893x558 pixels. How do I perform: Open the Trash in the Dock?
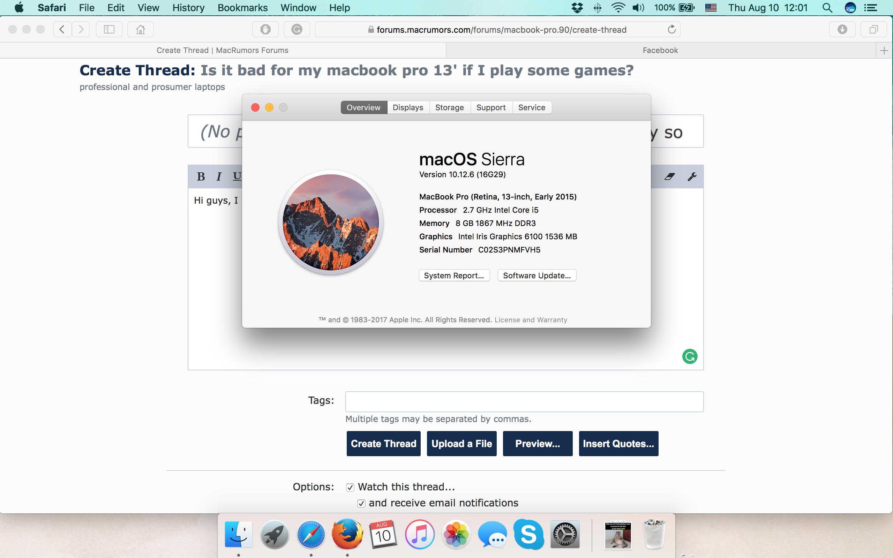pyautogui.click(x=654, y=534)
